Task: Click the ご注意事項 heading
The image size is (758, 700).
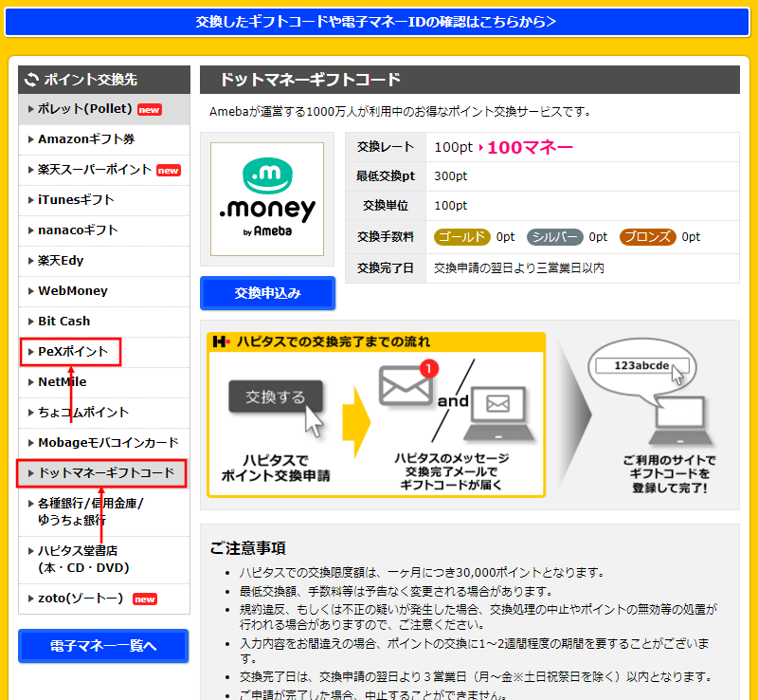Action: 248,548
